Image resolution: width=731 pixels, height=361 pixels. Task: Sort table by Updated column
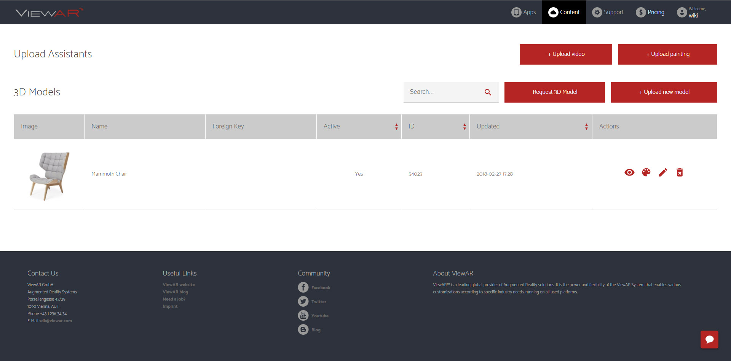pos(586,127)
